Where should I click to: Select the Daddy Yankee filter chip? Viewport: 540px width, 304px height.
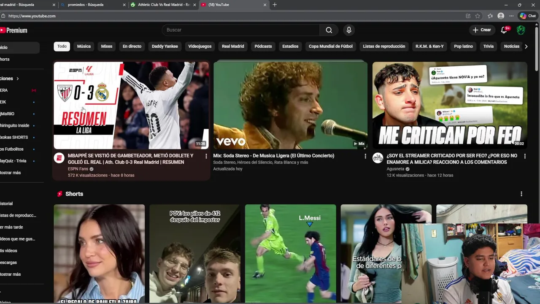pos(165,46)
